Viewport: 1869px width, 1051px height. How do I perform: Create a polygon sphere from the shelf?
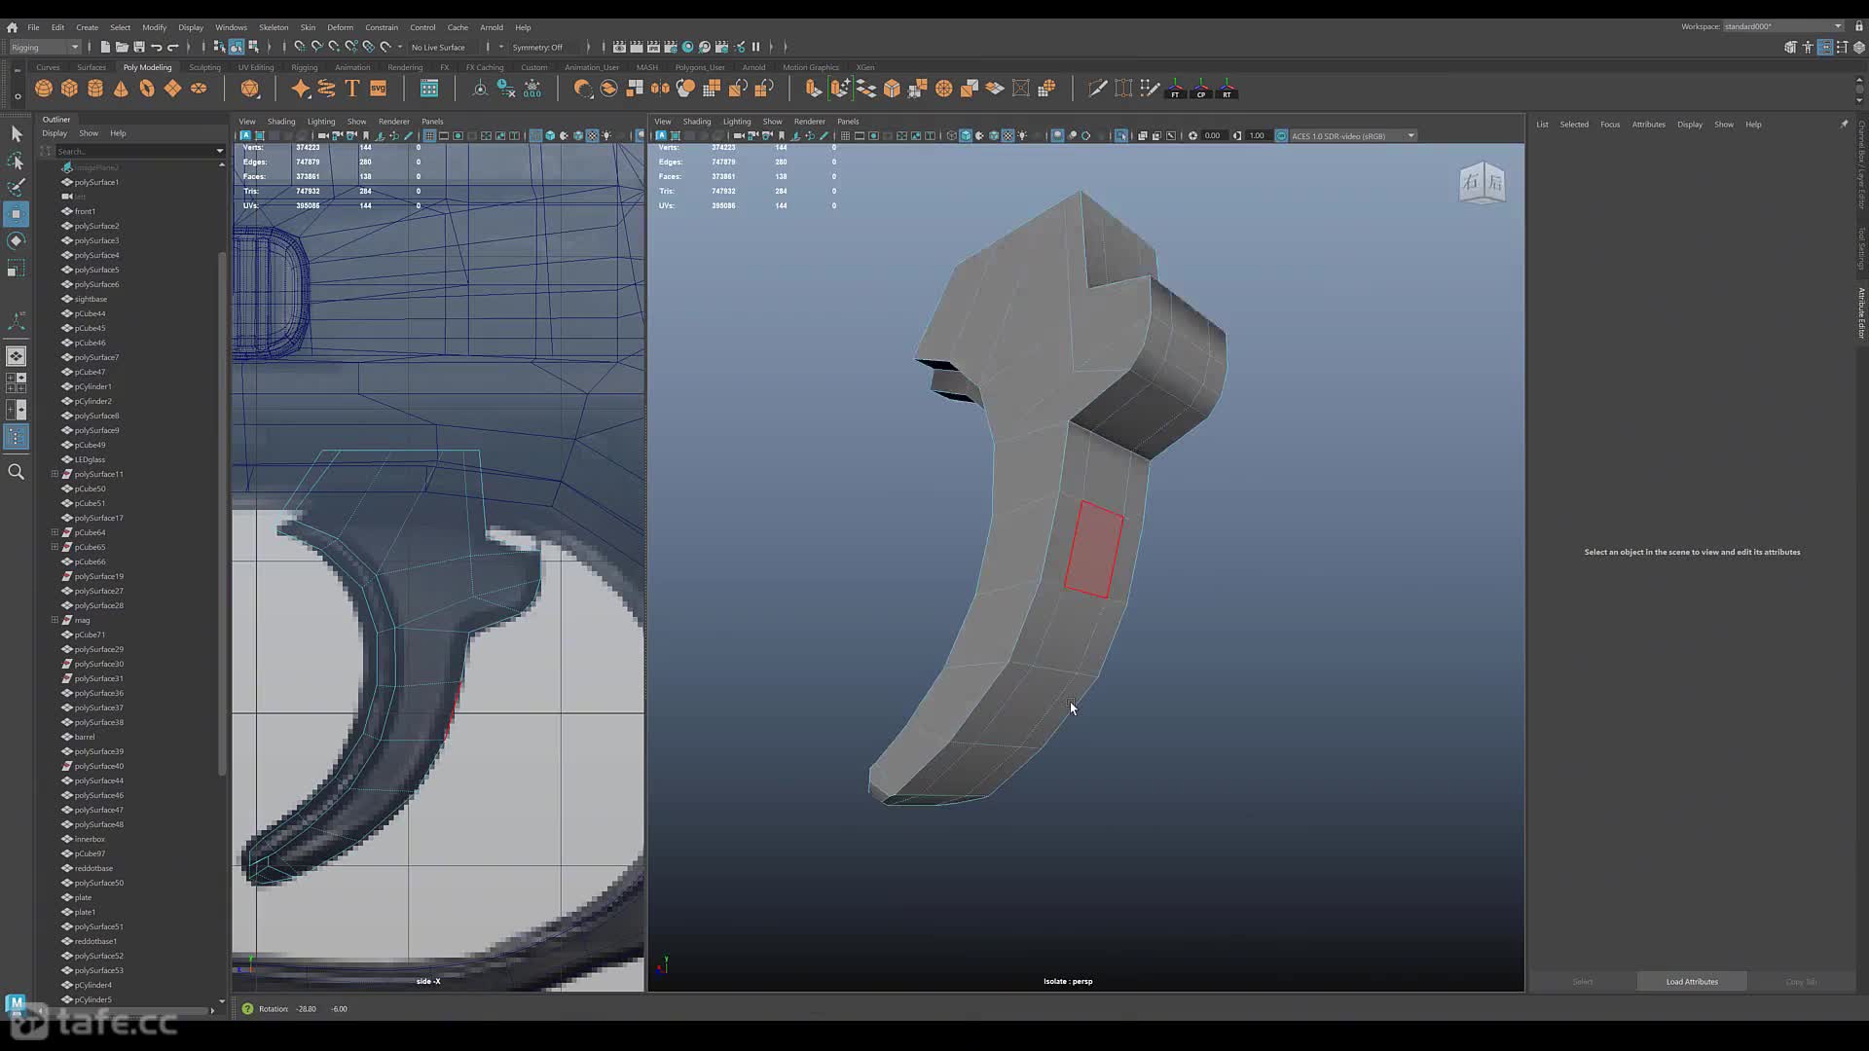point(44,89)
